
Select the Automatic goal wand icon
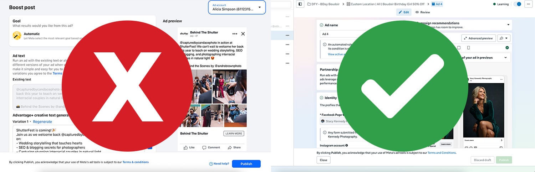tap(17, 36)
